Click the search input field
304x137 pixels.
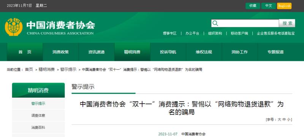coord(245,23)
